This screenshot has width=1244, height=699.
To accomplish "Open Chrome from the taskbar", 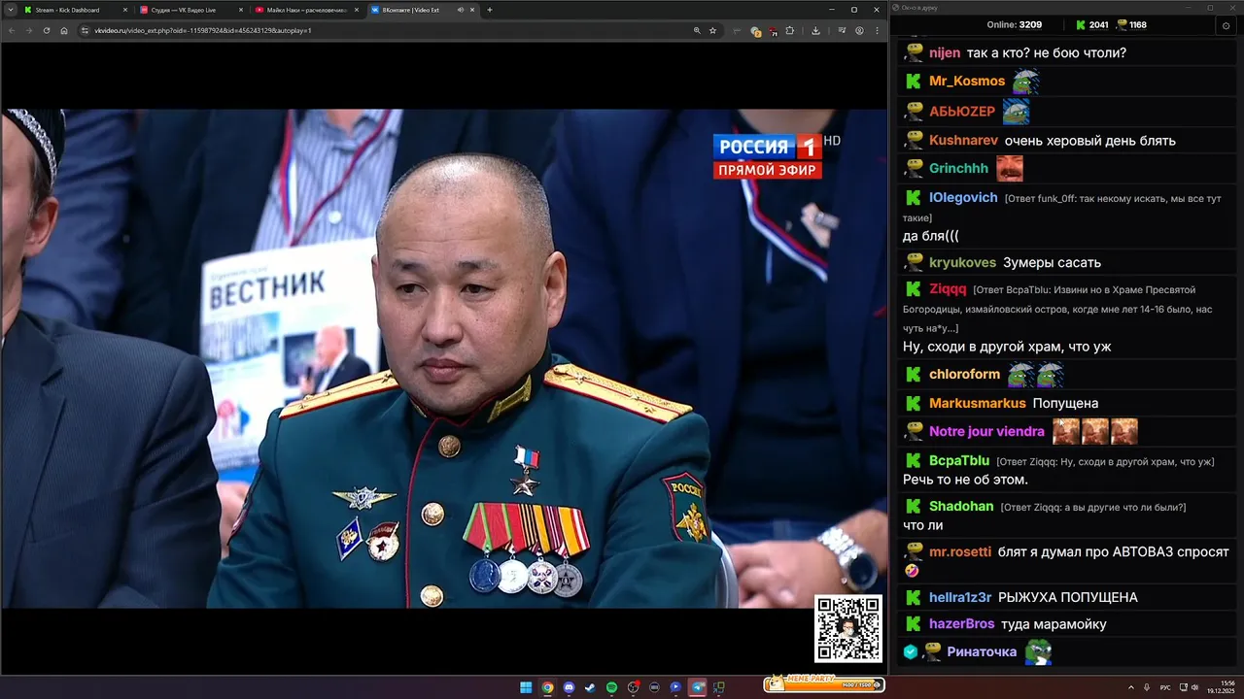I will coord(547,687).
